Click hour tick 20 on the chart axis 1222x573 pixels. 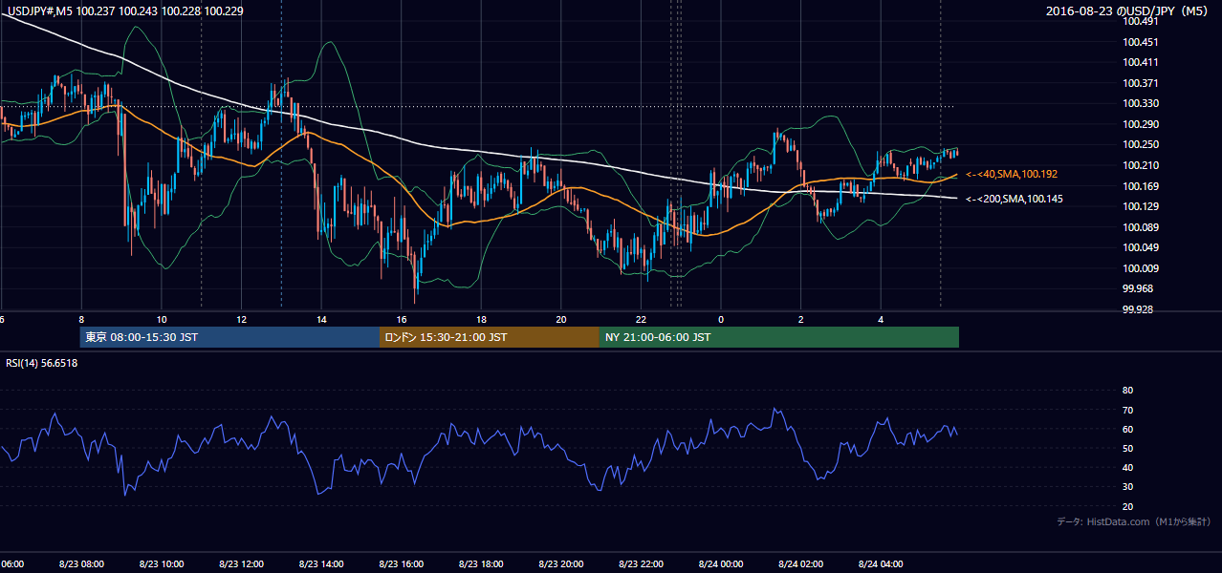(x=561, y=319)
